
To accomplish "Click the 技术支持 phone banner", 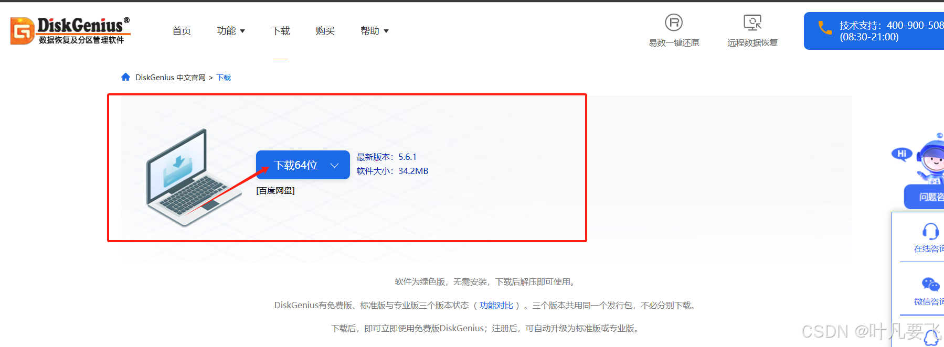I will click(x=874, y=31).
